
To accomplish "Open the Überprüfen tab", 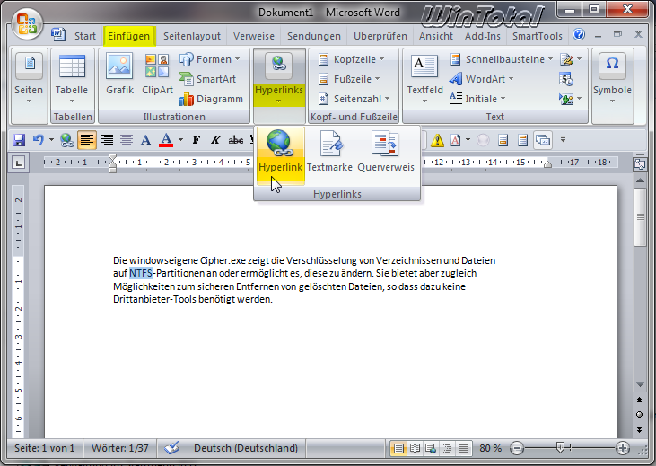I will pos(380,36).
